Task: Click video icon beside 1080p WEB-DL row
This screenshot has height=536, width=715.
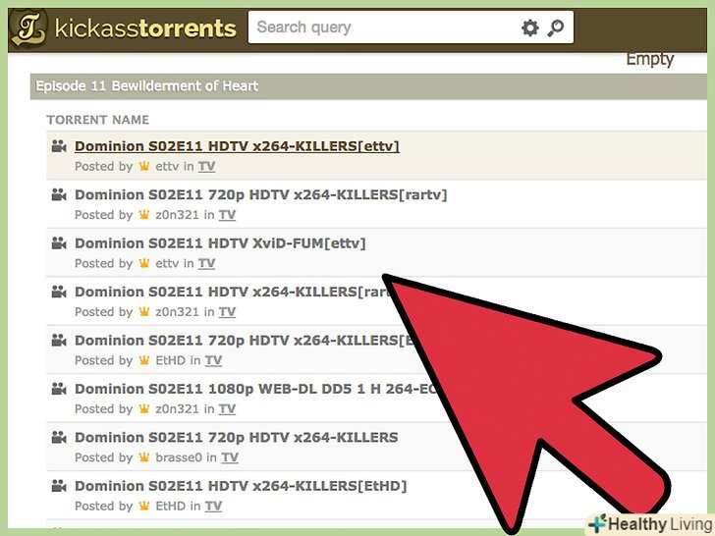Action: pos(59,389)
